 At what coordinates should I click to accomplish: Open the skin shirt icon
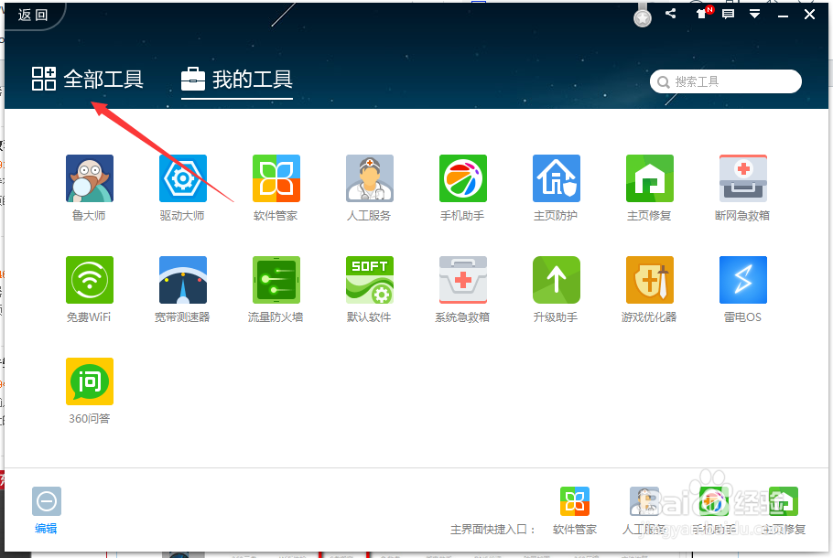click(x=702, y=14)
